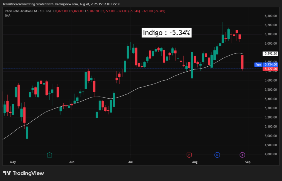Click the InterGlobe Aviation Ltd symbol title

[x=21, y=11]
